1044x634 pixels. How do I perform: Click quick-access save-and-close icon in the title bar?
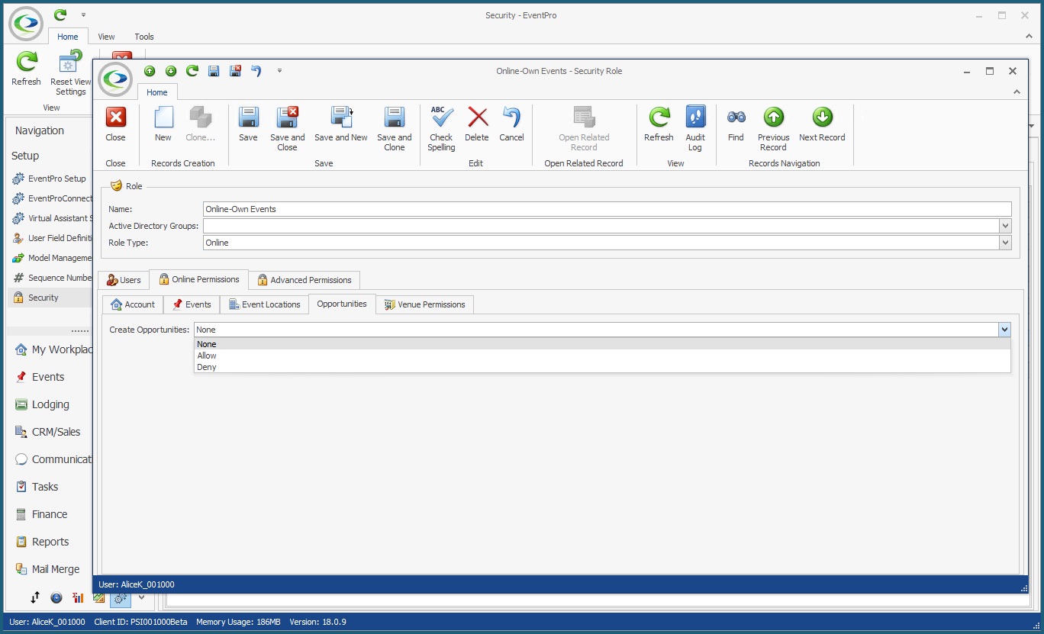click(x=235, y=71)
